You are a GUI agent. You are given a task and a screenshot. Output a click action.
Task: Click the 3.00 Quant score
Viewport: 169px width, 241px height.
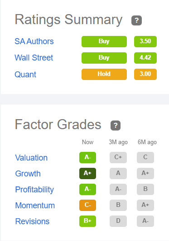pos(145,74)
